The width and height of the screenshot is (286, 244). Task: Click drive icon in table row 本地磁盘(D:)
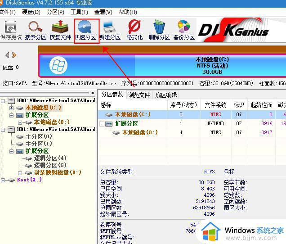pyautogui.click(x=116, y=133)
